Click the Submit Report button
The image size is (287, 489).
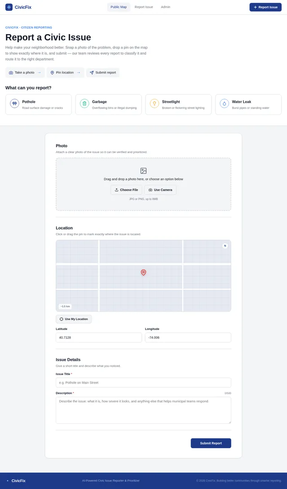point(211,443)
